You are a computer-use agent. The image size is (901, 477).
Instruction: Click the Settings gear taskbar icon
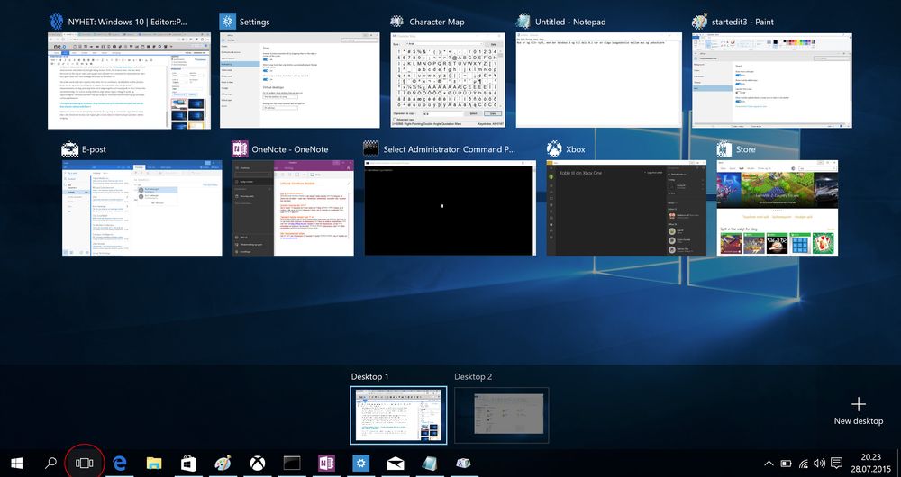pos(361,463)
